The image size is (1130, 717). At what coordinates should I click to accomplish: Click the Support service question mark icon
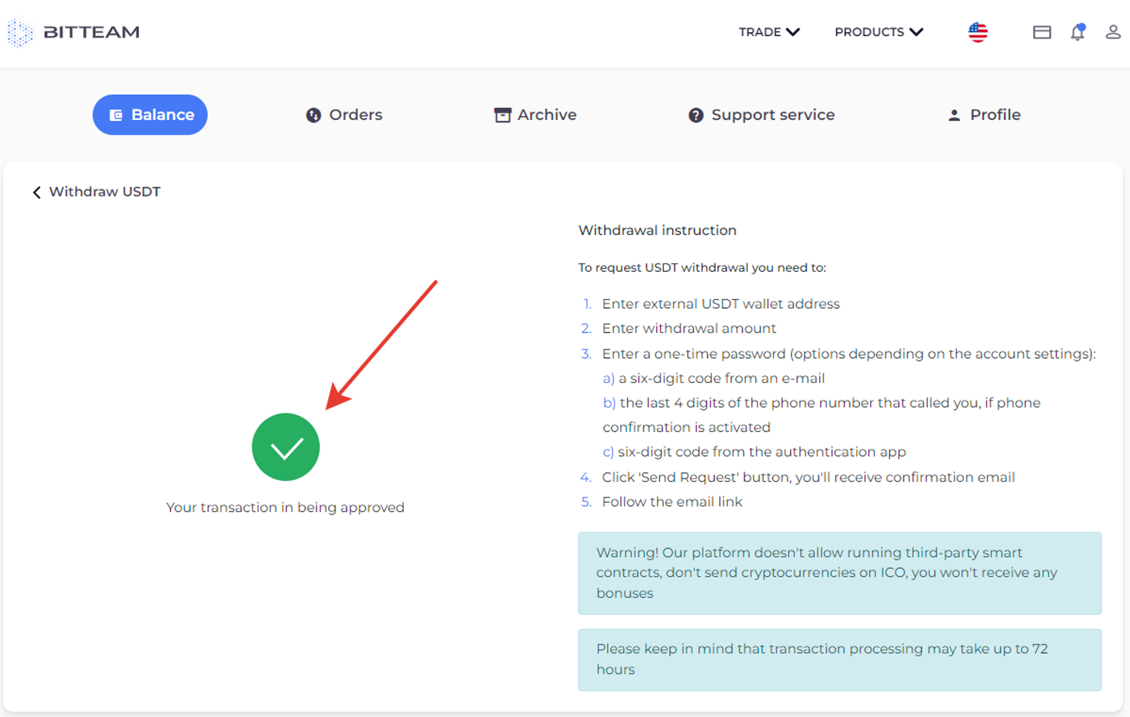[x=696, y=115]
